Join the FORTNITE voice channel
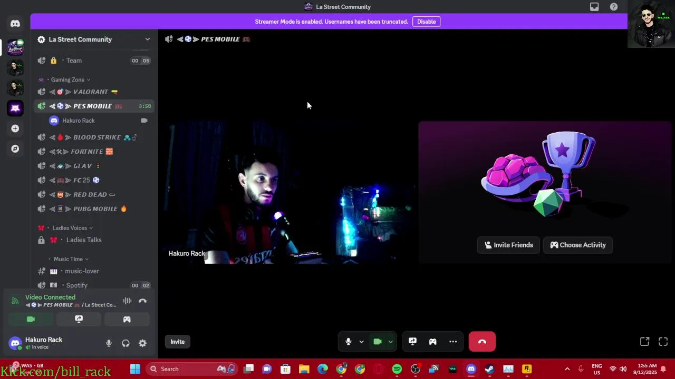675x379 pixels. (x=94, y=152)
